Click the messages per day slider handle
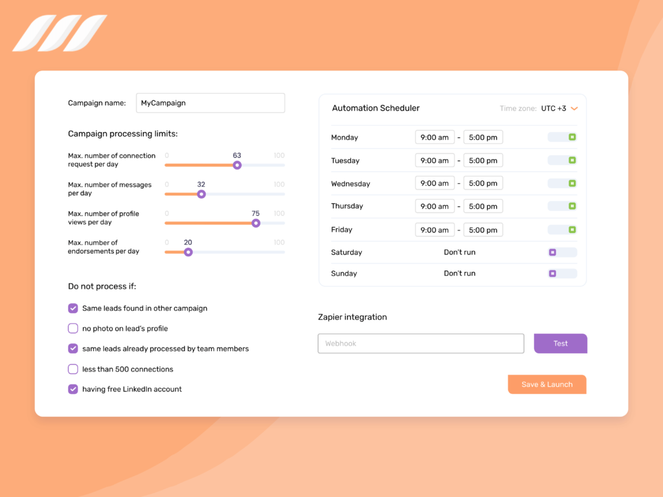This screenshot has height=497, width=663. pos(201,194)
